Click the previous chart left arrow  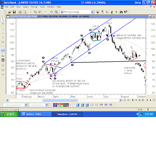(147, 100)
